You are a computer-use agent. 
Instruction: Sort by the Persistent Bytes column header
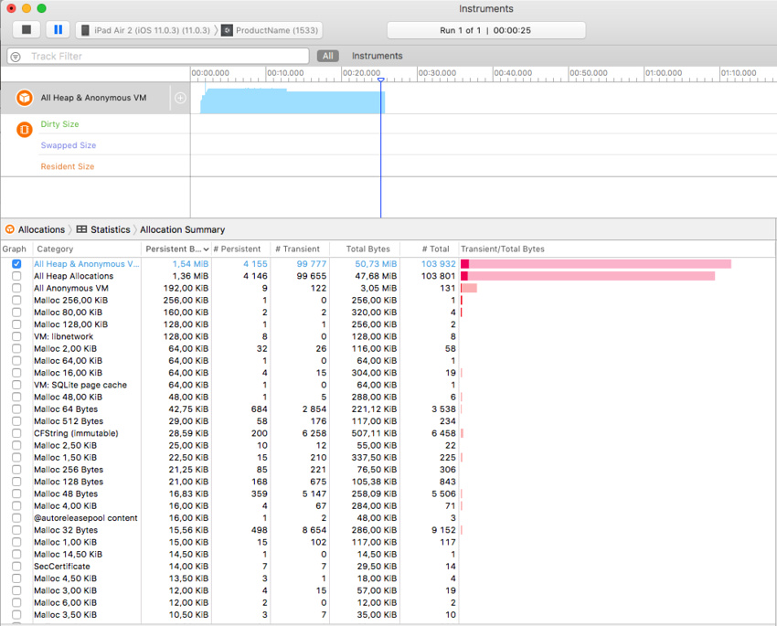174,249
